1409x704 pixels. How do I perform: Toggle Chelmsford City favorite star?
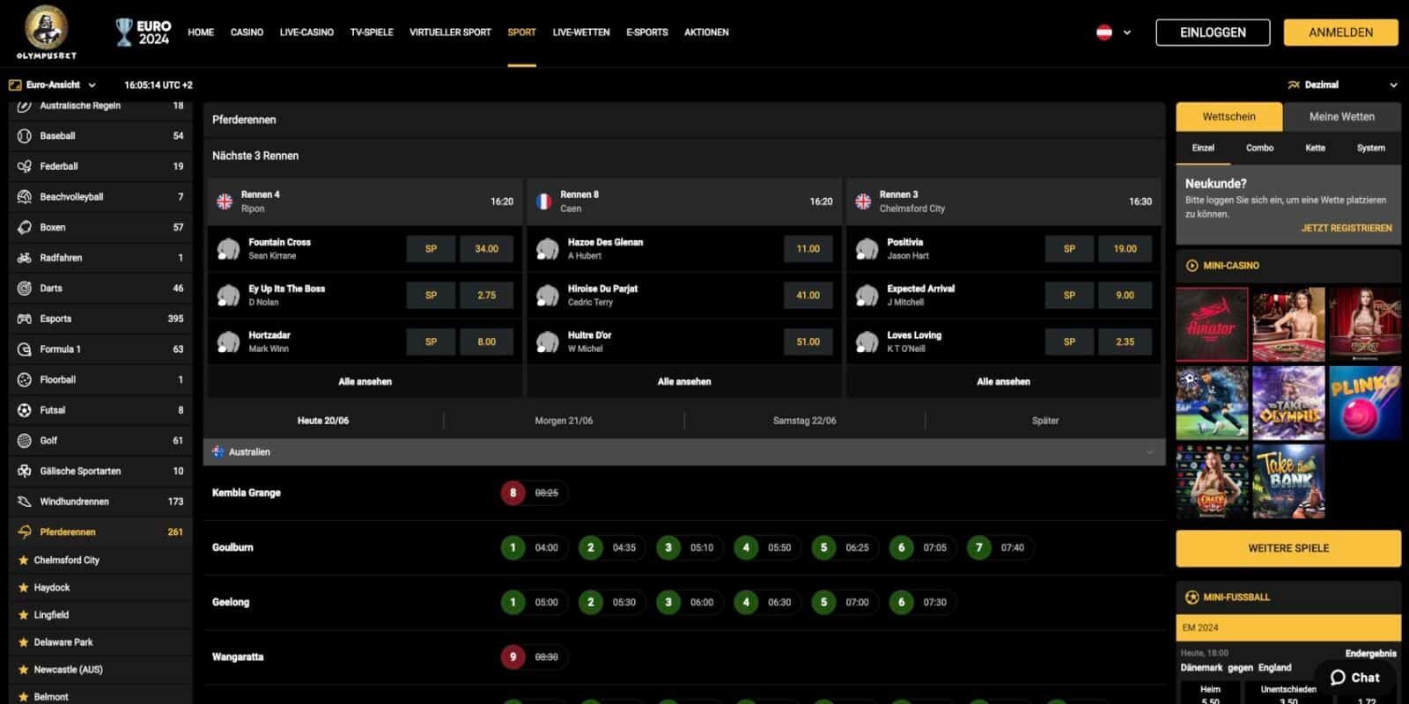tap(24, 560)
